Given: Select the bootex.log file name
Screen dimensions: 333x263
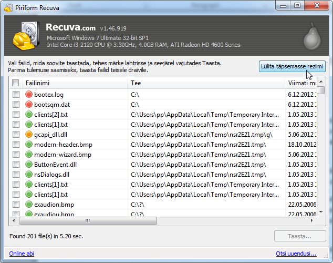Looking at the screenshot, I should coord(49,94).
